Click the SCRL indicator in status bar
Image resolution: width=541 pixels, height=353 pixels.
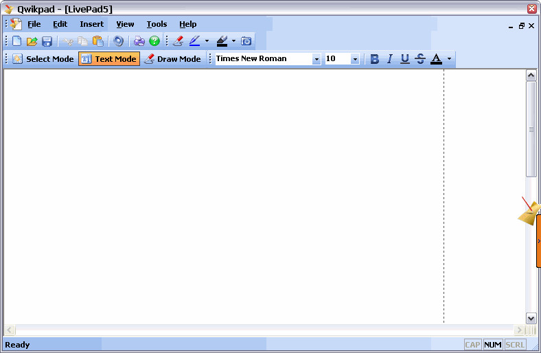coord(515,345)
